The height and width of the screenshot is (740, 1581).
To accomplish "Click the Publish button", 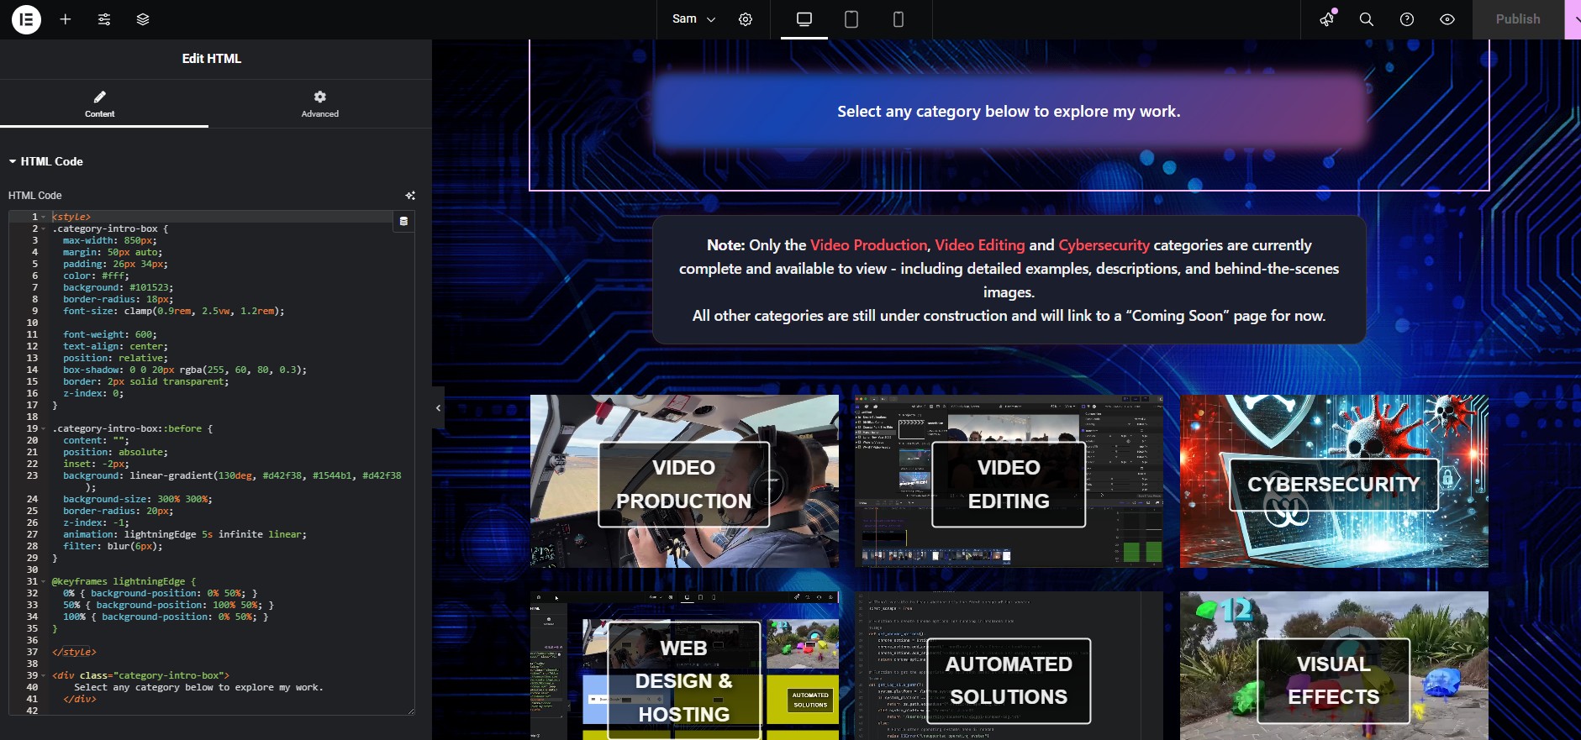I will point(1518,19).
